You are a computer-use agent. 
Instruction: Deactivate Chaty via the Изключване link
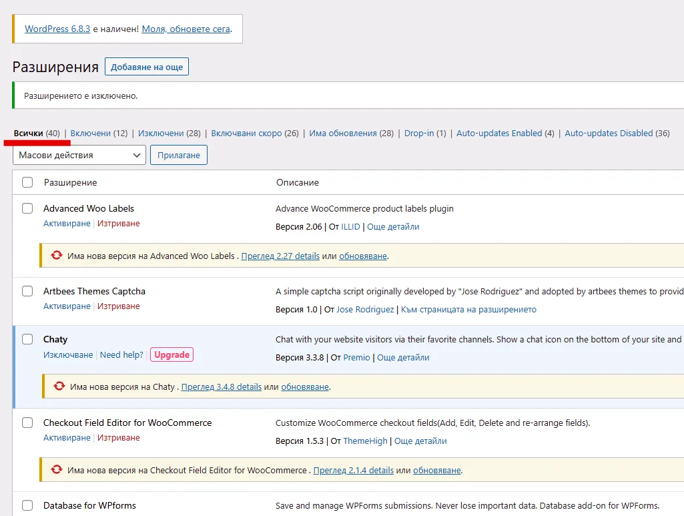pyautogui.click(x=68, y=355)
